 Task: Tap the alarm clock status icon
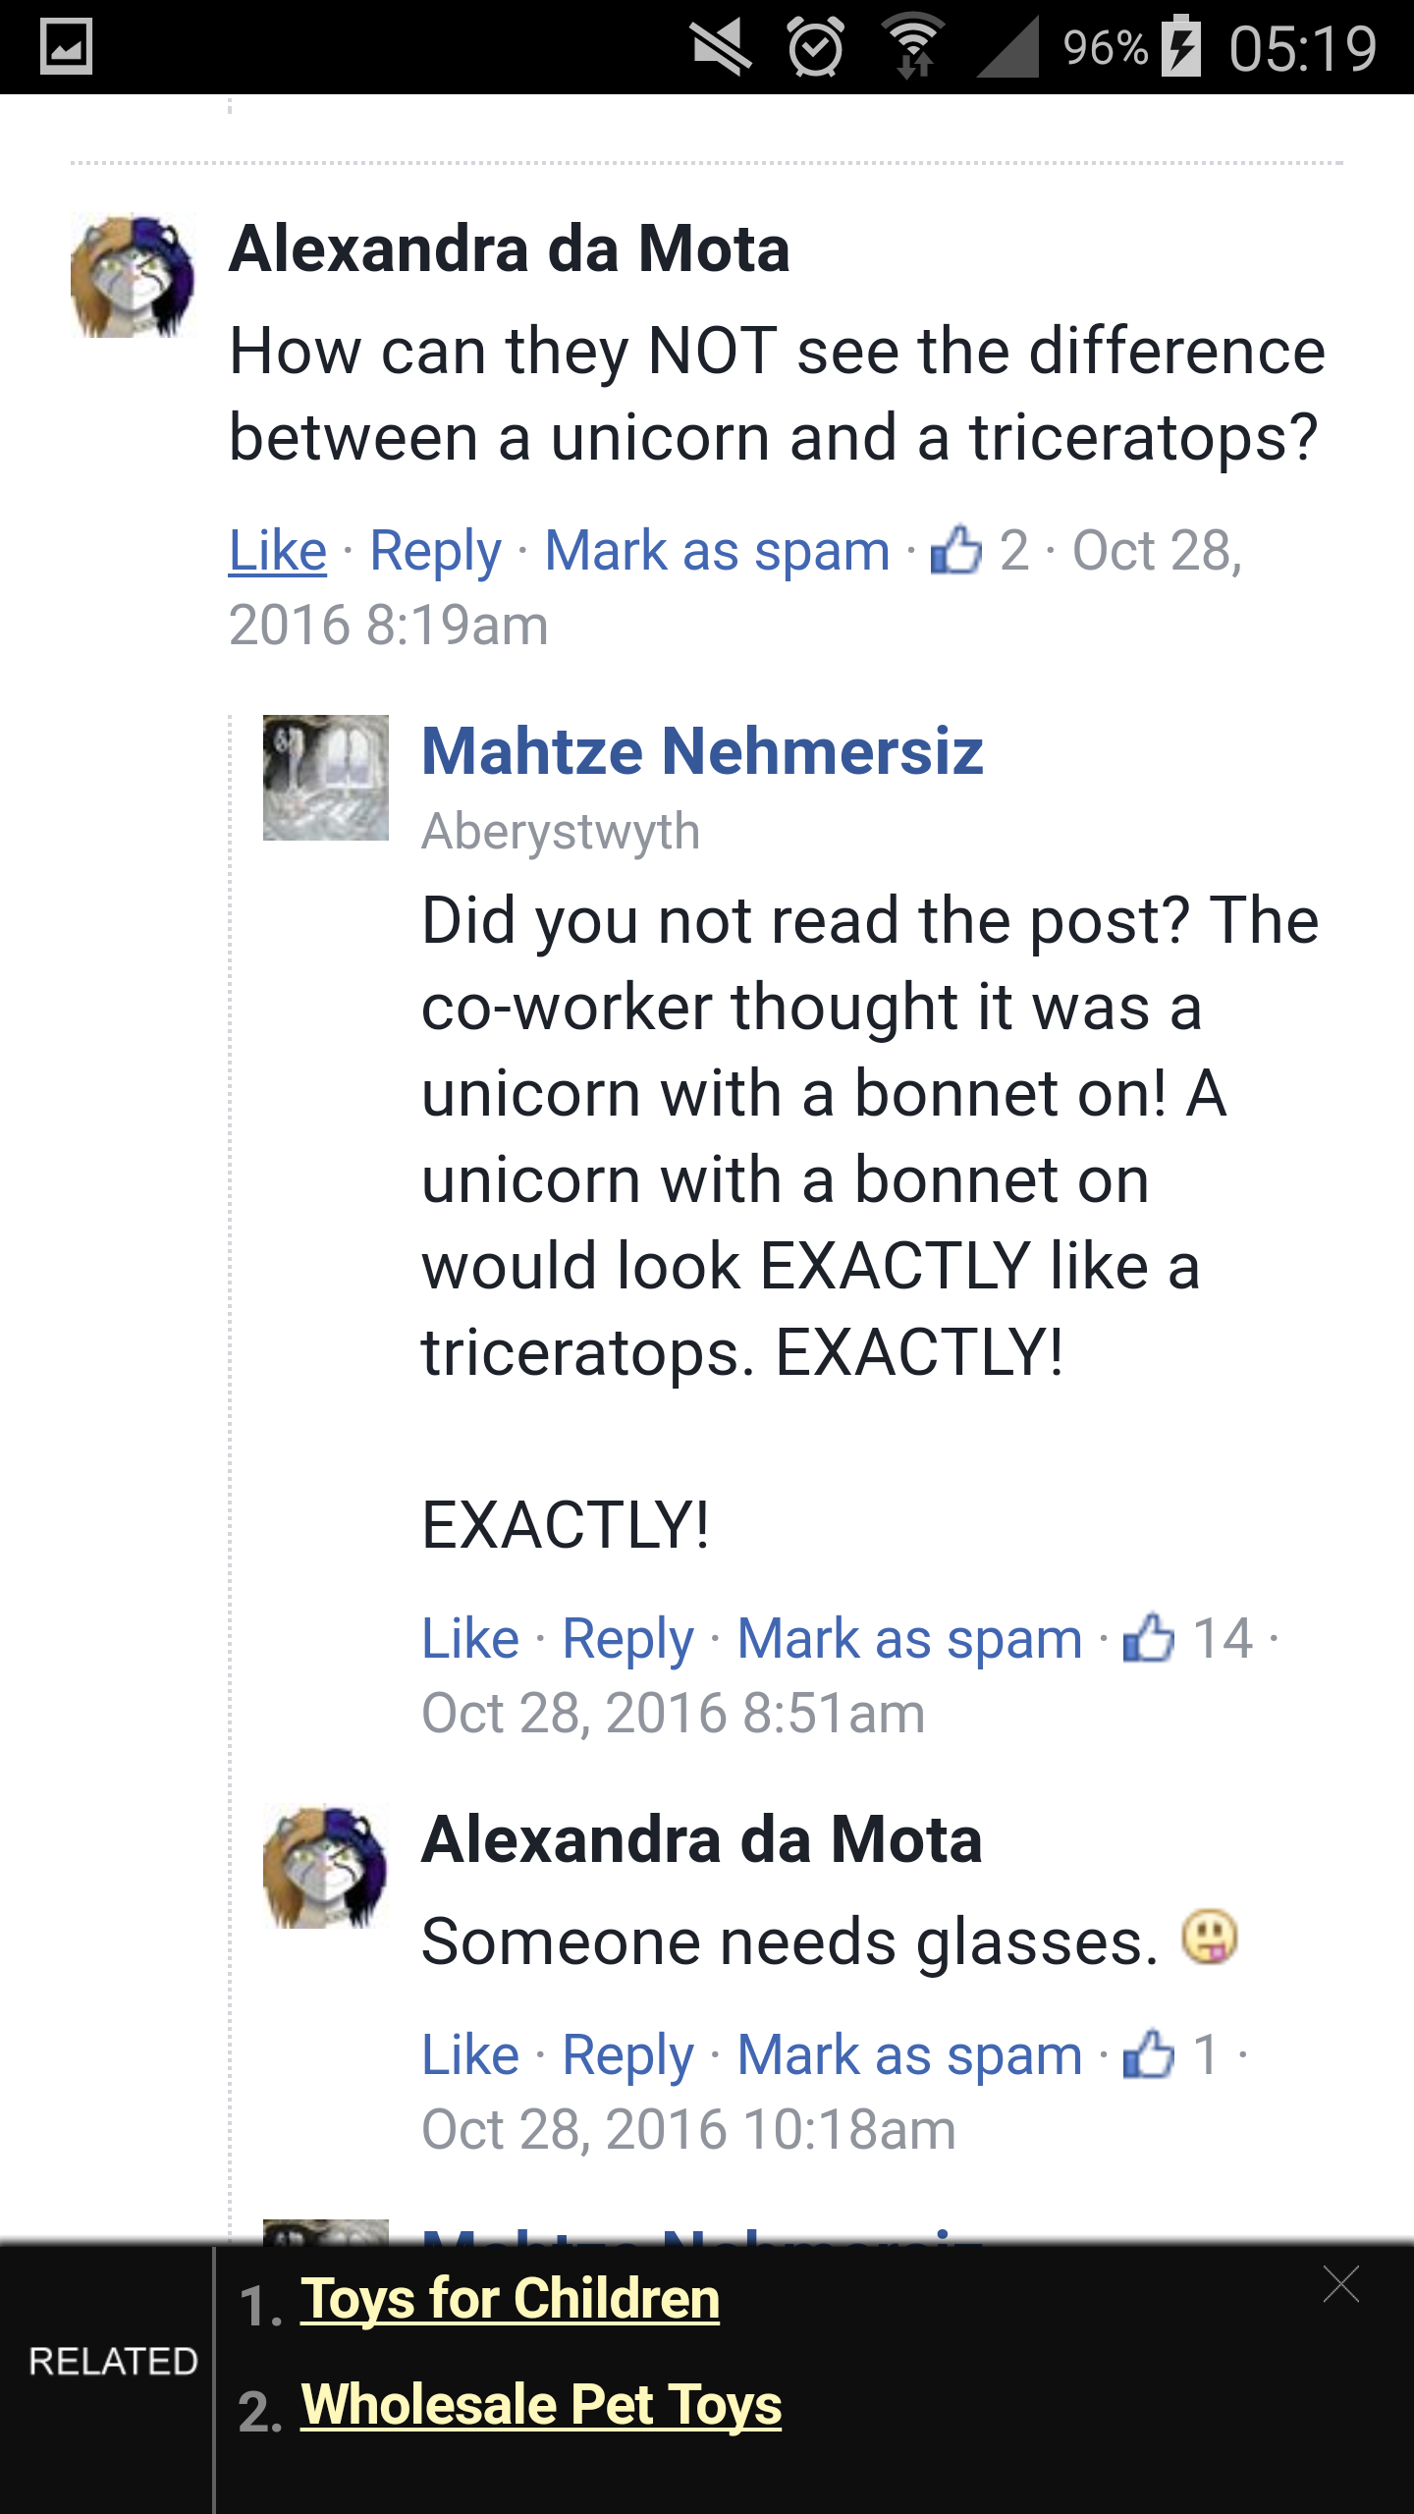(815, 46)
